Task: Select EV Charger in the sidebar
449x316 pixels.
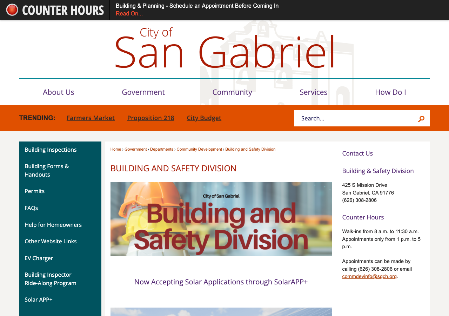Action: (x=39, y=258)
